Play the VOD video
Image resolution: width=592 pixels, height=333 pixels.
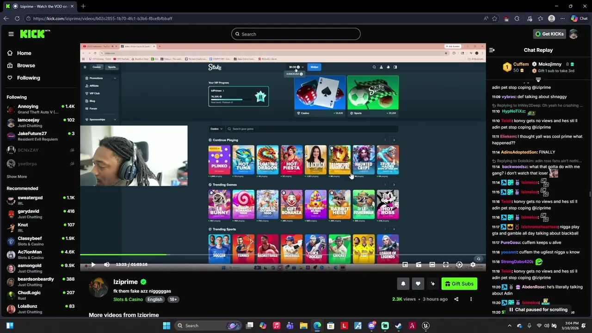92,265
